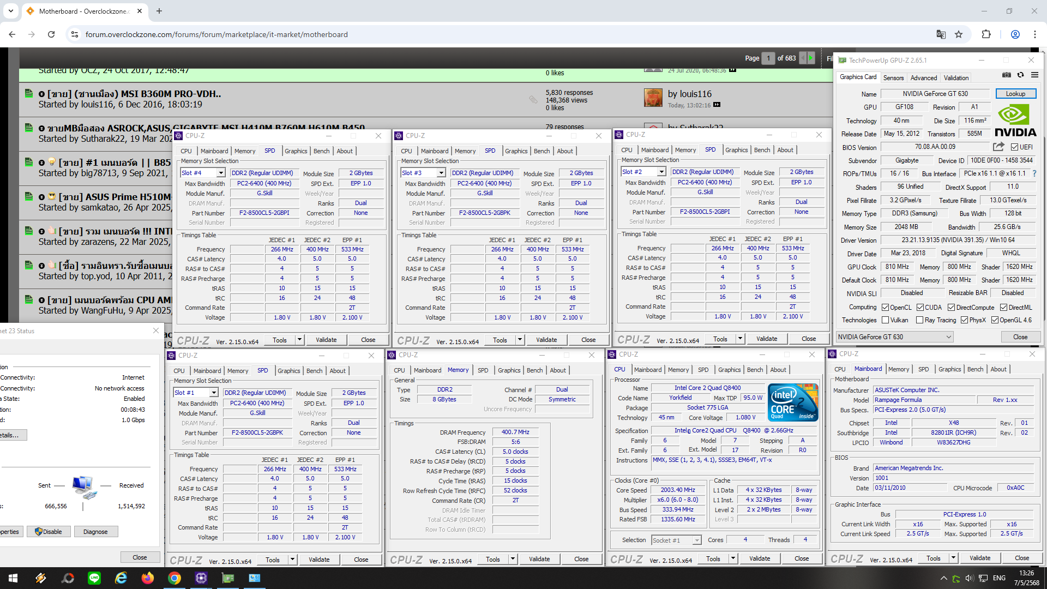The width and height of the screenshot is (1047, 589).
Task: Click the forum page number field
Action: [x=768, y=58]
